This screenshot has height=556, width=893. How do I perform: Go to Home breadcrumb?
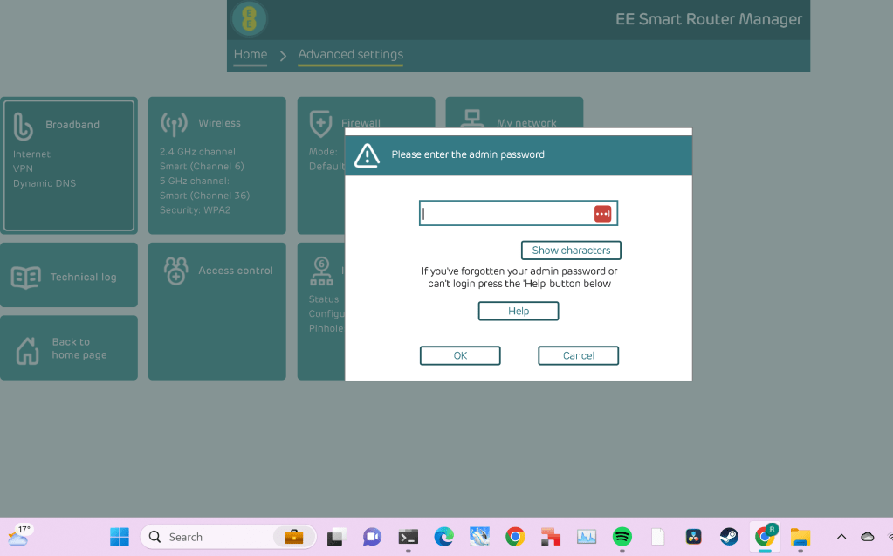(250, 54)
